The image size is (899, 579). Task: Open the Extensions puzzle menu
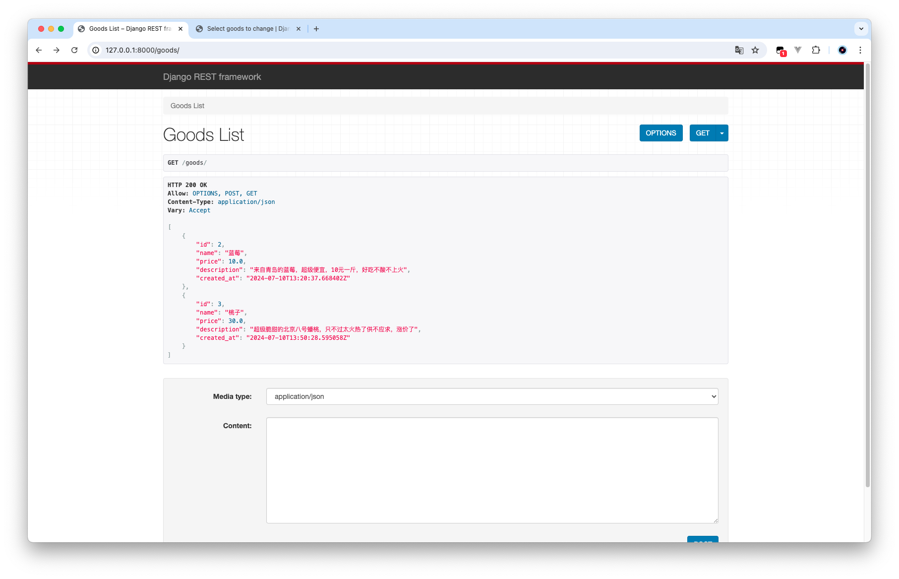[816, 50]
